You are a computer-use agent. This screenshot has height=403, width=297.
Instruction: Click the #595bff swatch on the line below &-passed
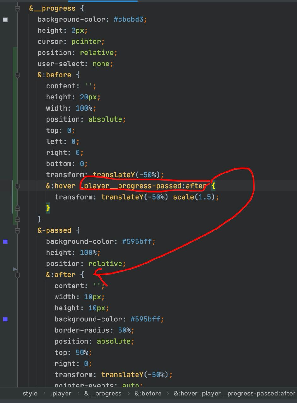[5, 241]
